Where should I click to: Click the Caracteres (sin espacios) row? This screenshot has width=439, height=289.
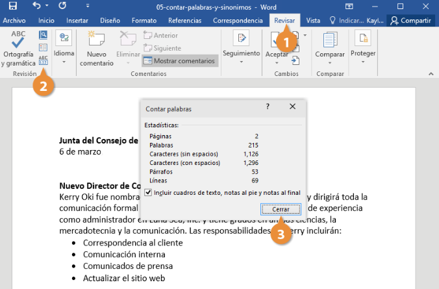pos(204,154)
